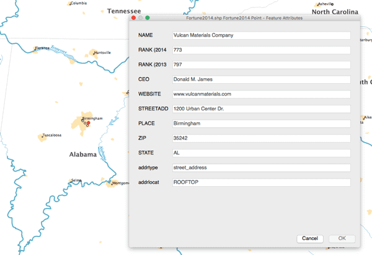Edit the addrlocat field ROOFTOP
The image size is (372, 255).
[262, 182]
